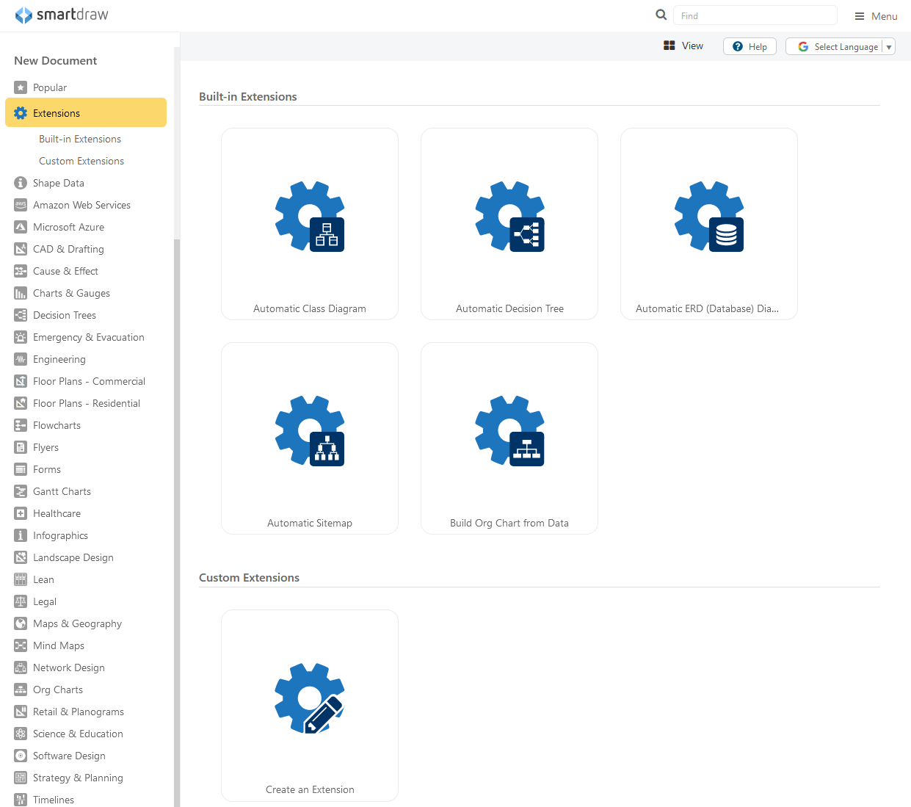Screen dimensions: 911x807
Task: Select Custom Extensions in the sidebar
Action: point(81,161)
